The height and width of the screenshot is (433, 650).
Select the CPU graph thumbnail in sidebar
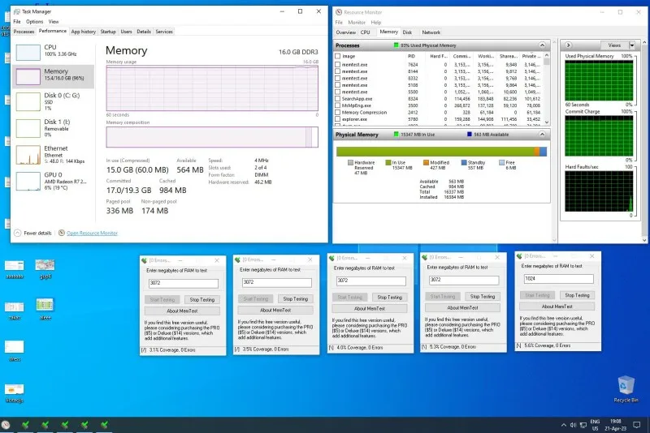coord(28,53)
